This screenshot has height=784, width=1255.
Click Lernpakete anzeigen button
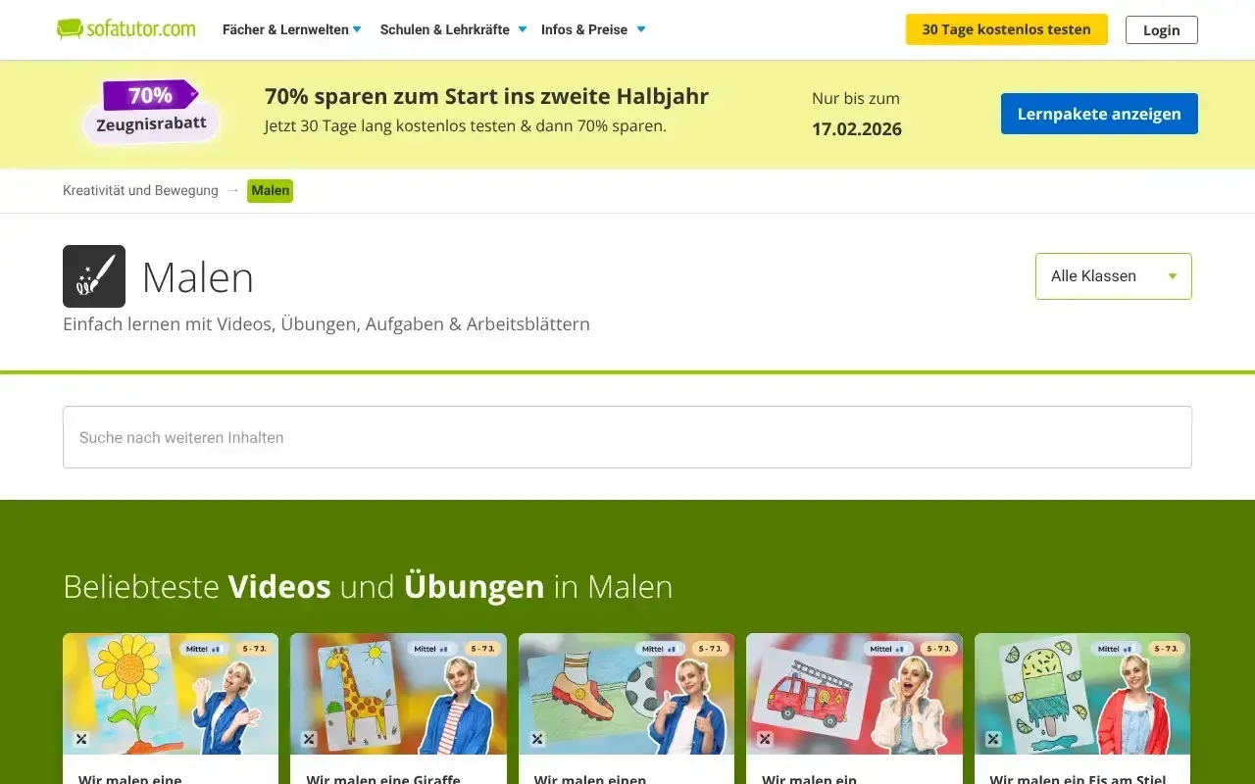click(1098, 114)
